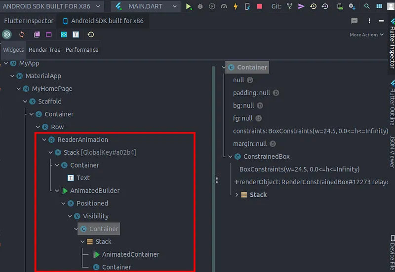Switch to the Performance tab
Image resolution: width=395 pixels, height=272 pixels.
tap(82, 50)
